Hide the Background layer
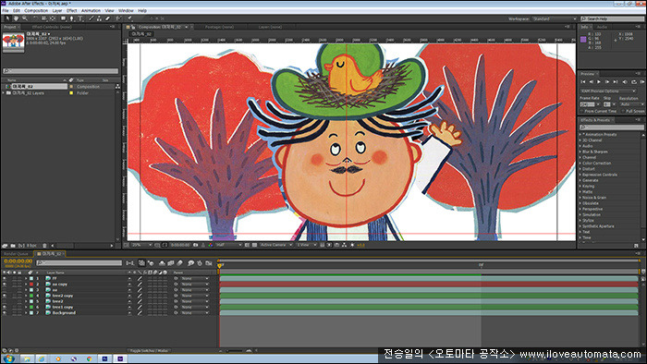 (5, 313)
